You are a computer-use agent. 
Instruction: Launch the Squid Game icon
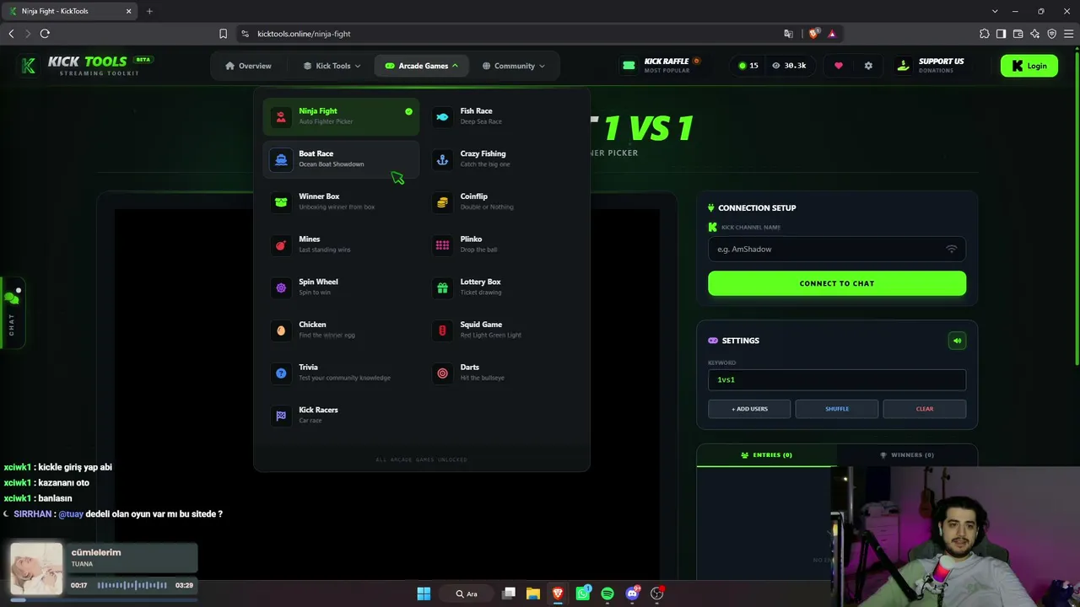coord(442,330)
